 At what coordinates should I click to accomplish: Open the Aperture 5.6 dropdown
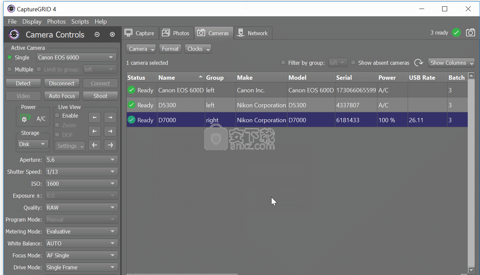pos(81,160)
